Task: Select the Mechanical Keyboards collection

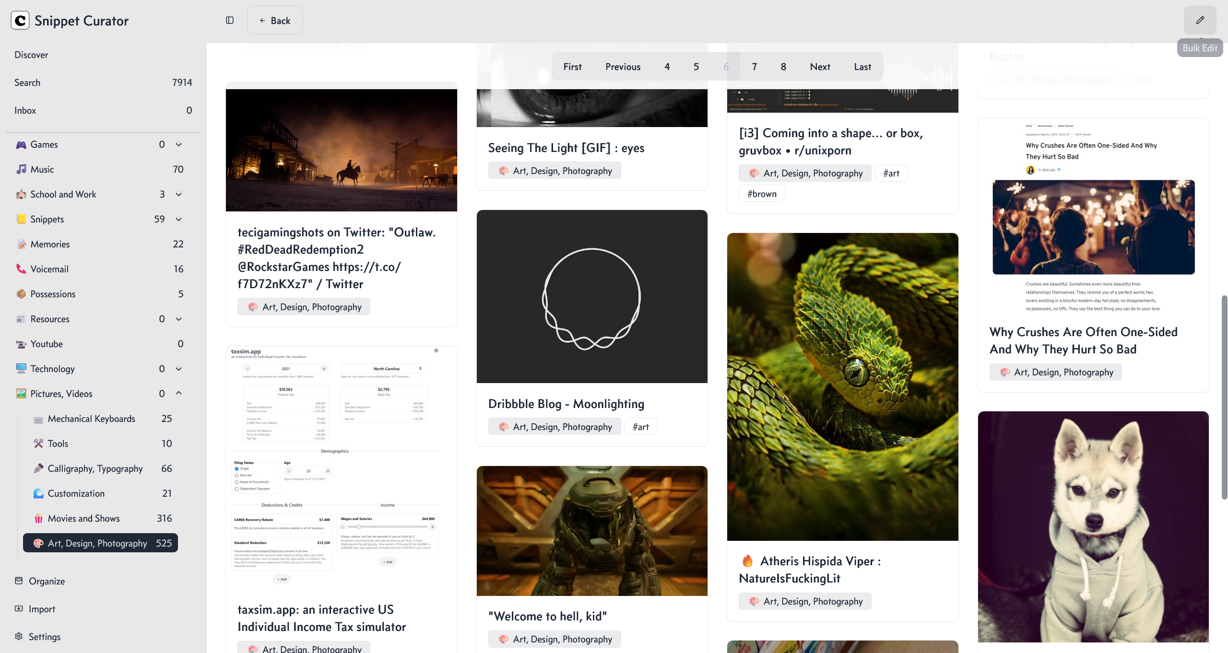Action: (x=101, y=419)
